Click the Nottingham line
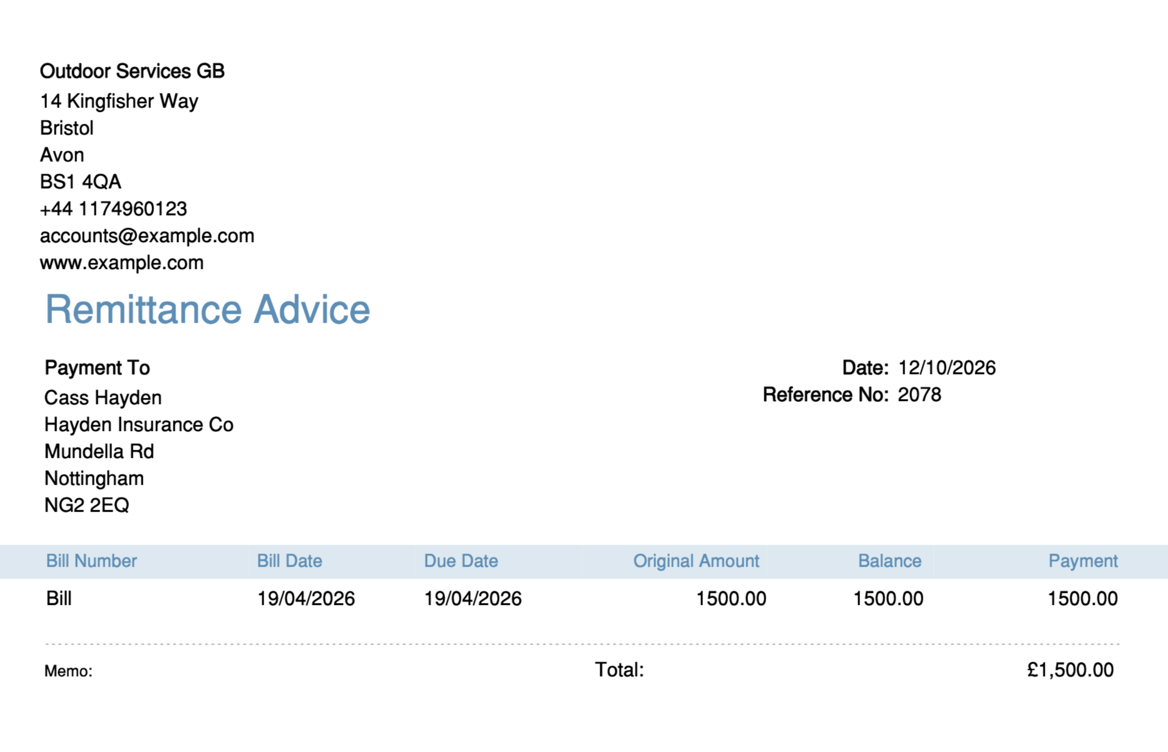 (94, 479)
